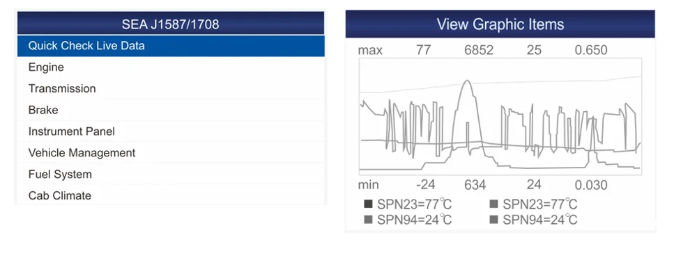Choose Transmission from the list
This screenshot has height=267, width=697.
(171, 89)
